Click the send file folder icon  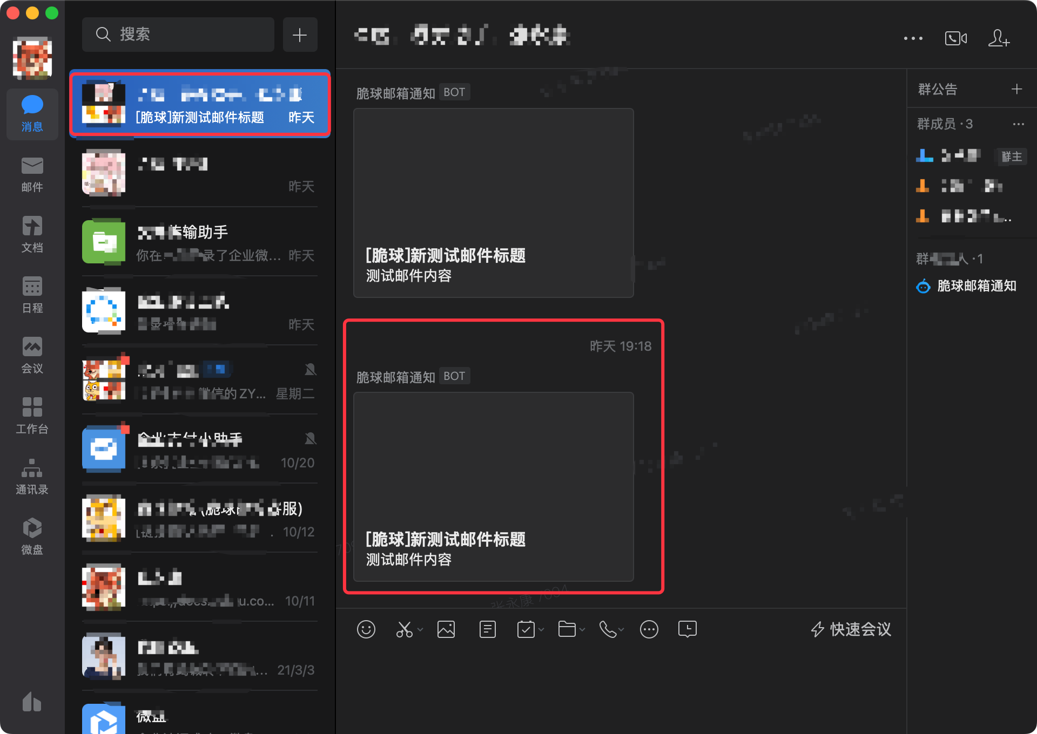(567, 629)
